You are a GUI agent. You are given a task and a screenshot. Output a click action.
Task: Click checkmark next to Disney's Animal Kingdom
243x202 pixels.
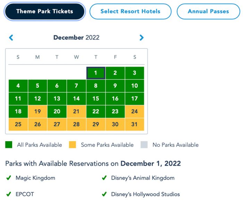click(x=104, y=178)
